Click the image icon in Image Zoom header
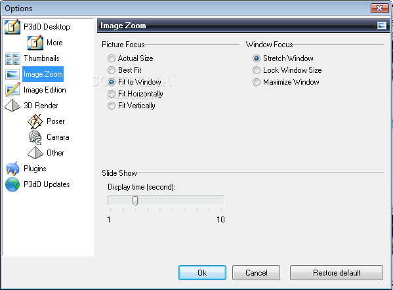Screen dimensions: 393x290 tap(382, 26)
